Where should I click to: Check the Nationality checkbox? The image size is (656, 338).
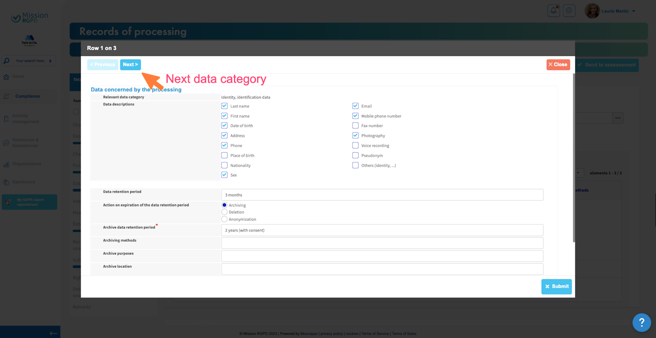point(224,165)
